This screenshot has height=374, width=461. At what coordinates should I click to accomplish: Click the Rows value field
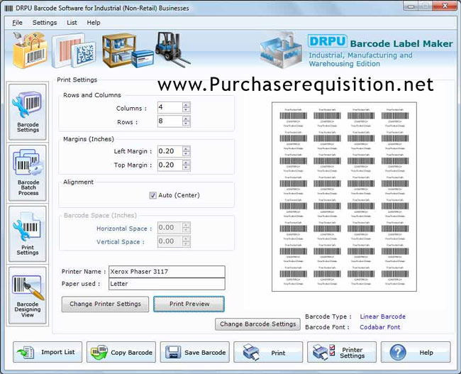170,121
